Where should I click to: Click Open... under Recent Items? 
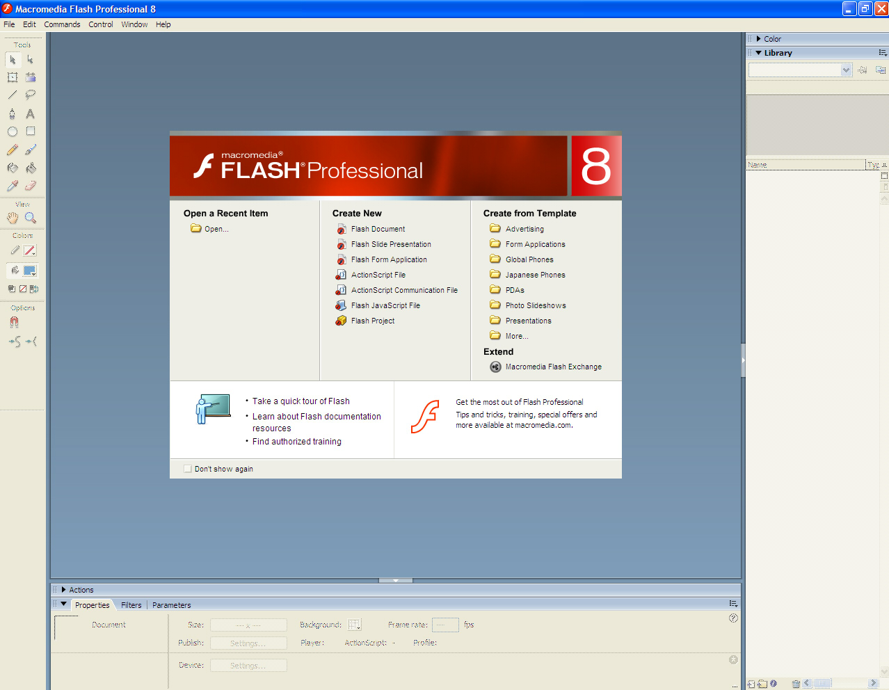point(216,229)
